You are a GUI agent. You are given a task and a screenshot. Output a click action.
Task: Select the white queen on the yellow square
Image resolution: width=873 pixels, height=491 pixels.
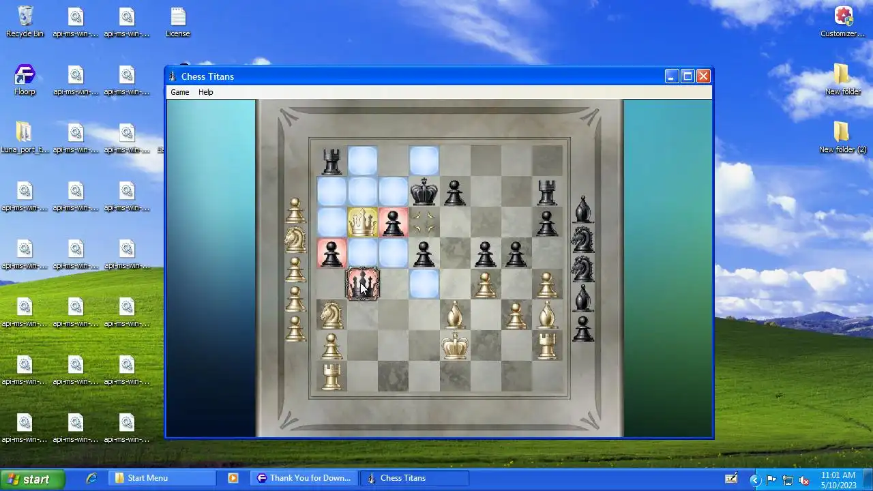(x=363, y=222)
